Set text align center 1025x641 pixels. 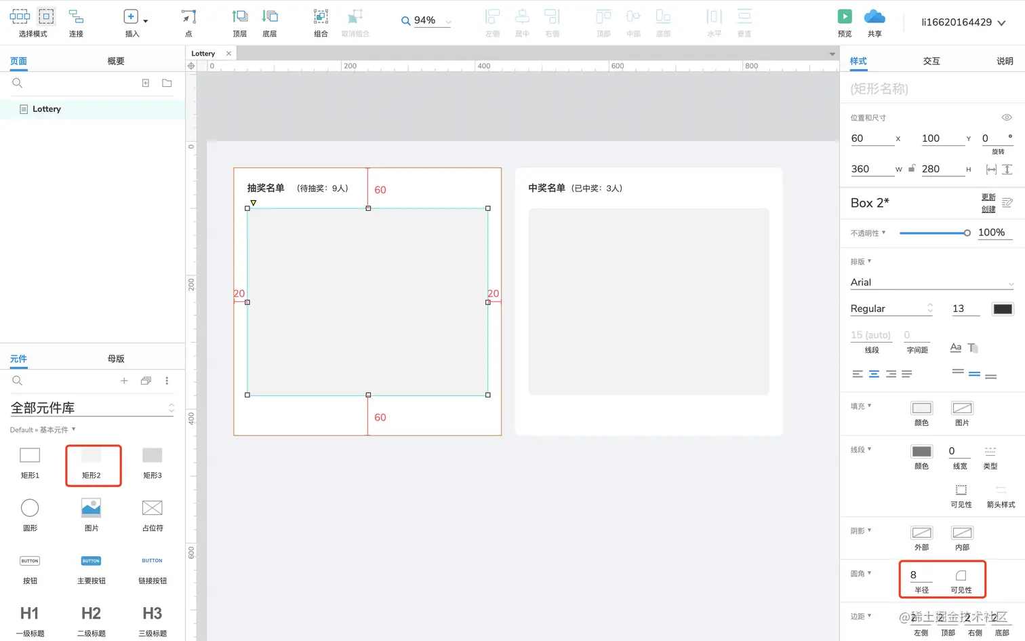874,374
